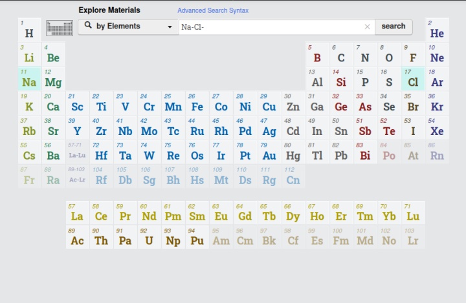Choose Bromine (Br) element

click(x=413, y=103)
